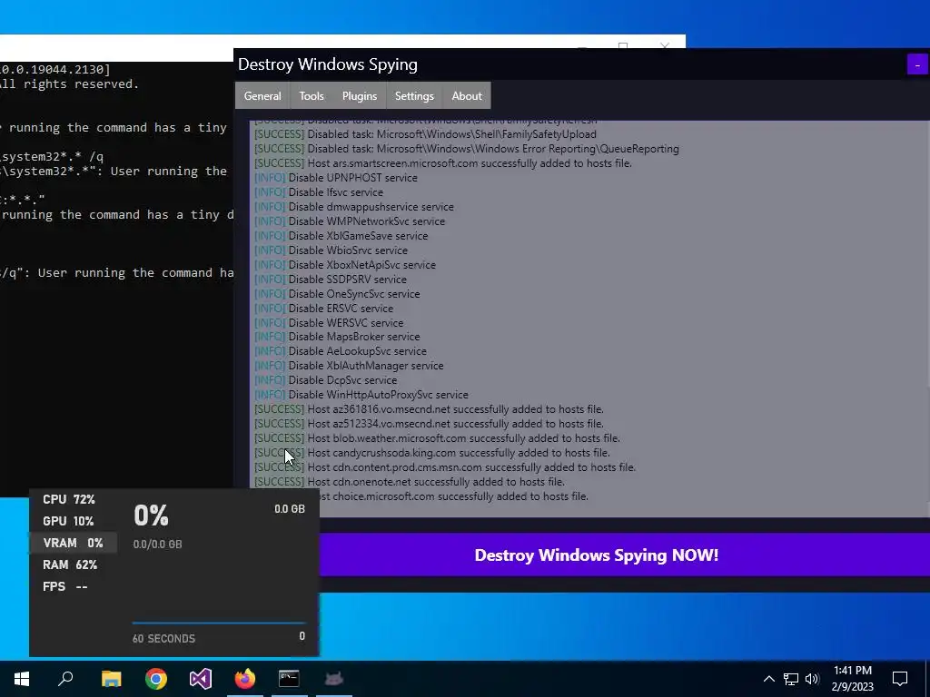Click log line Disable ERSVC service
This screenshot has width=930, height=697.
(x=324, y=309)
